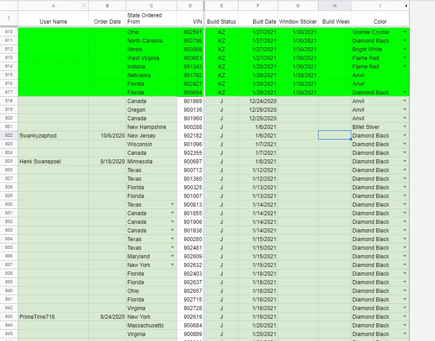Select column D header
The height and width of the screenshot is (341, 435).
(x=190, y=6)
